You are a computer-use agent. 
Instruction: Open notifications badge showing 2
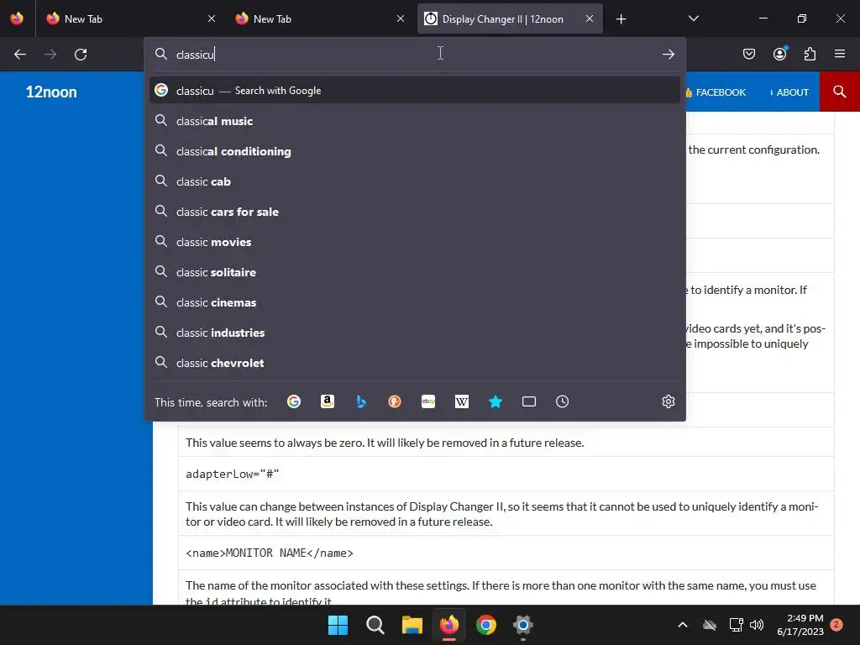coord(836,625)
